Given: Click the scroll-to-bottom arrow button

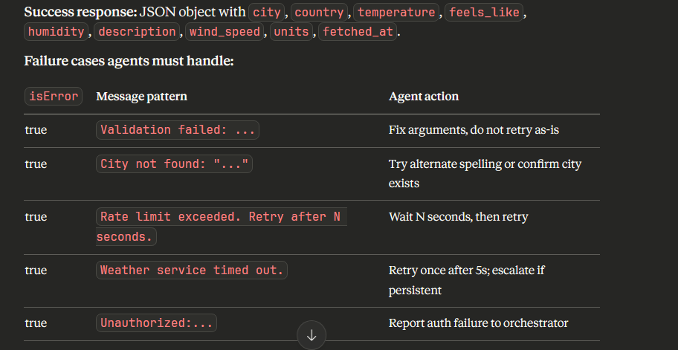Looking at the screenshot, I should click(x=311, y=335).
